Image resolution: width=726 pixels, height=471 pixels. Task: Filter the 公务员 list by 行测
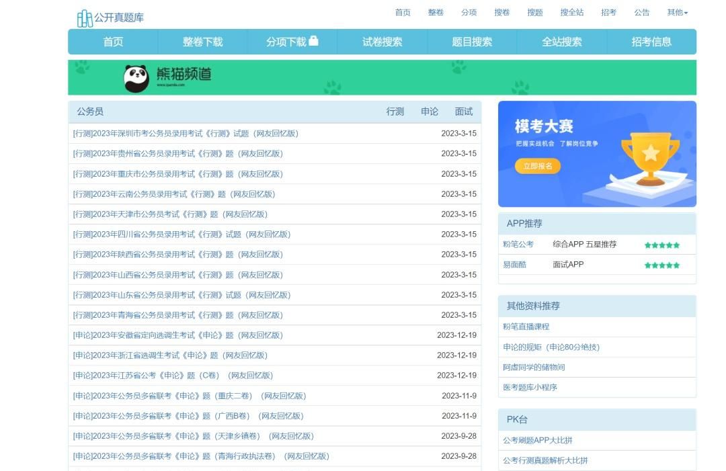(395, 112)
